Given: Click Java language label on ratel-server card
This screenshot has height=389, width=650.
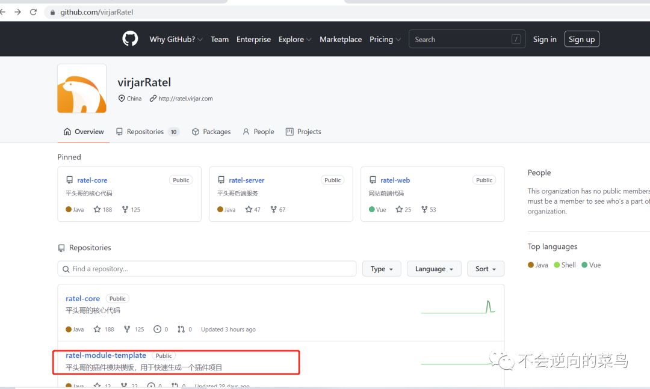Looking at the screenshot, I should point(226,210).
